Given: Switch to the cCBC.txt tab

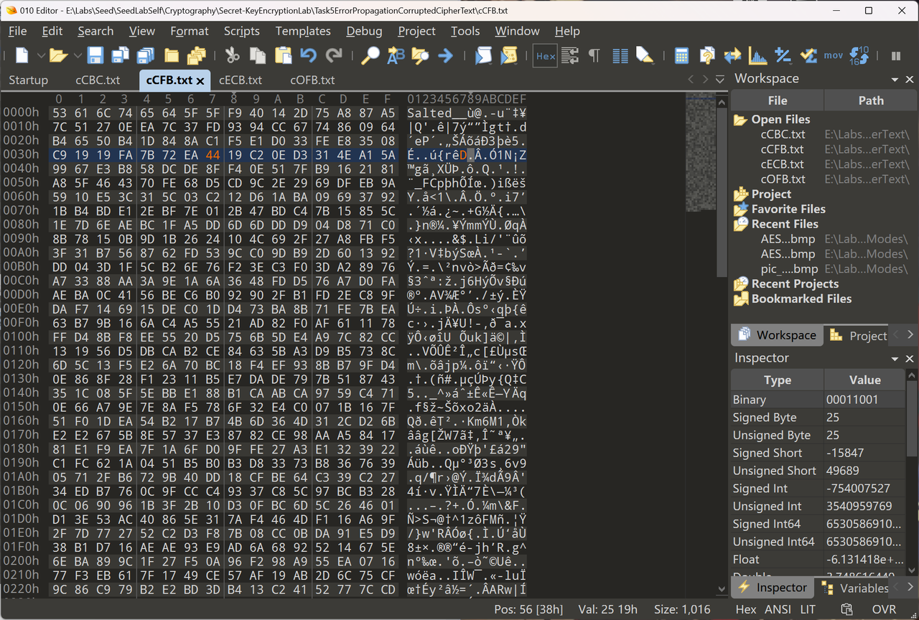Looking at the screenshot, I should click(x=98, y=80).
